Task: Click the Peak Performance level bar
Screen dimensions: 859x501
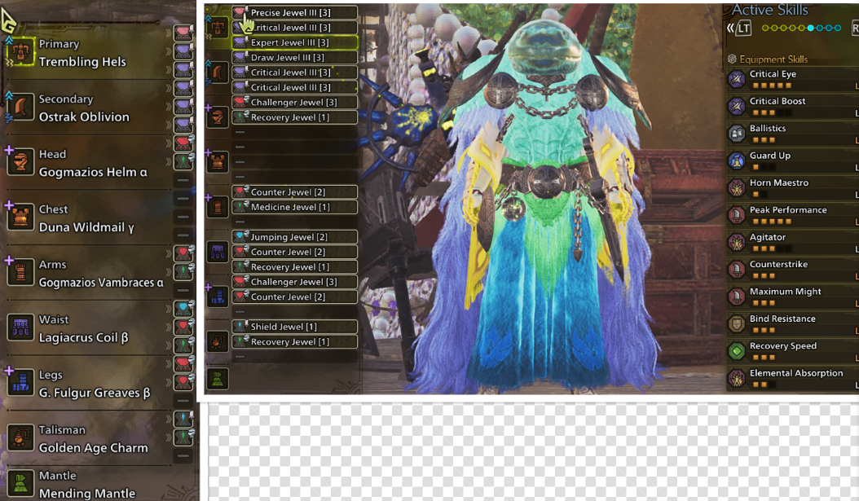Action: click(772, 222)
